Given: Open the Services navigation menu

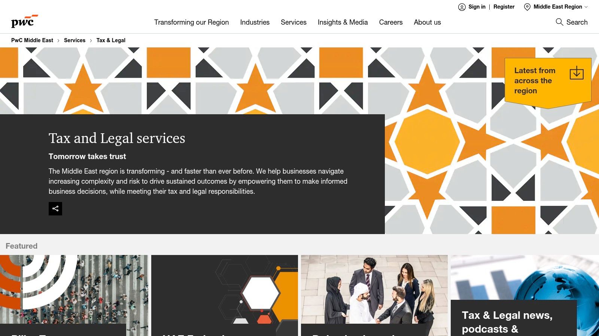Looking at the screenshot, I should 294,22.
